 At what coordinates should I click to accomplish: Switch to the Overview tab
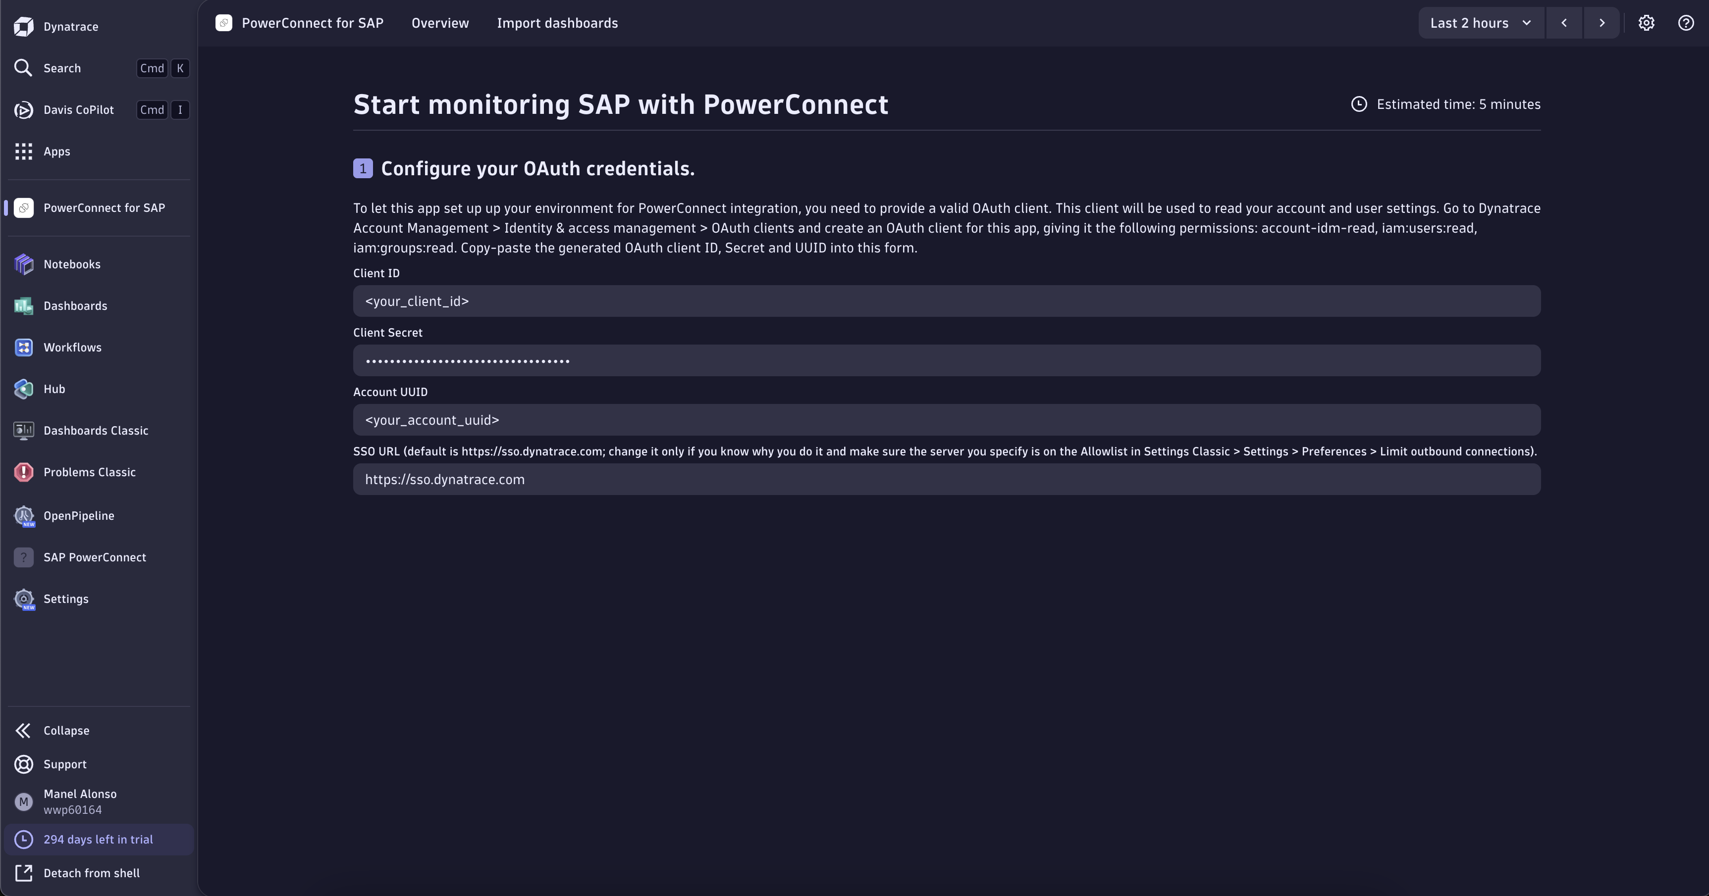[440, 23]
